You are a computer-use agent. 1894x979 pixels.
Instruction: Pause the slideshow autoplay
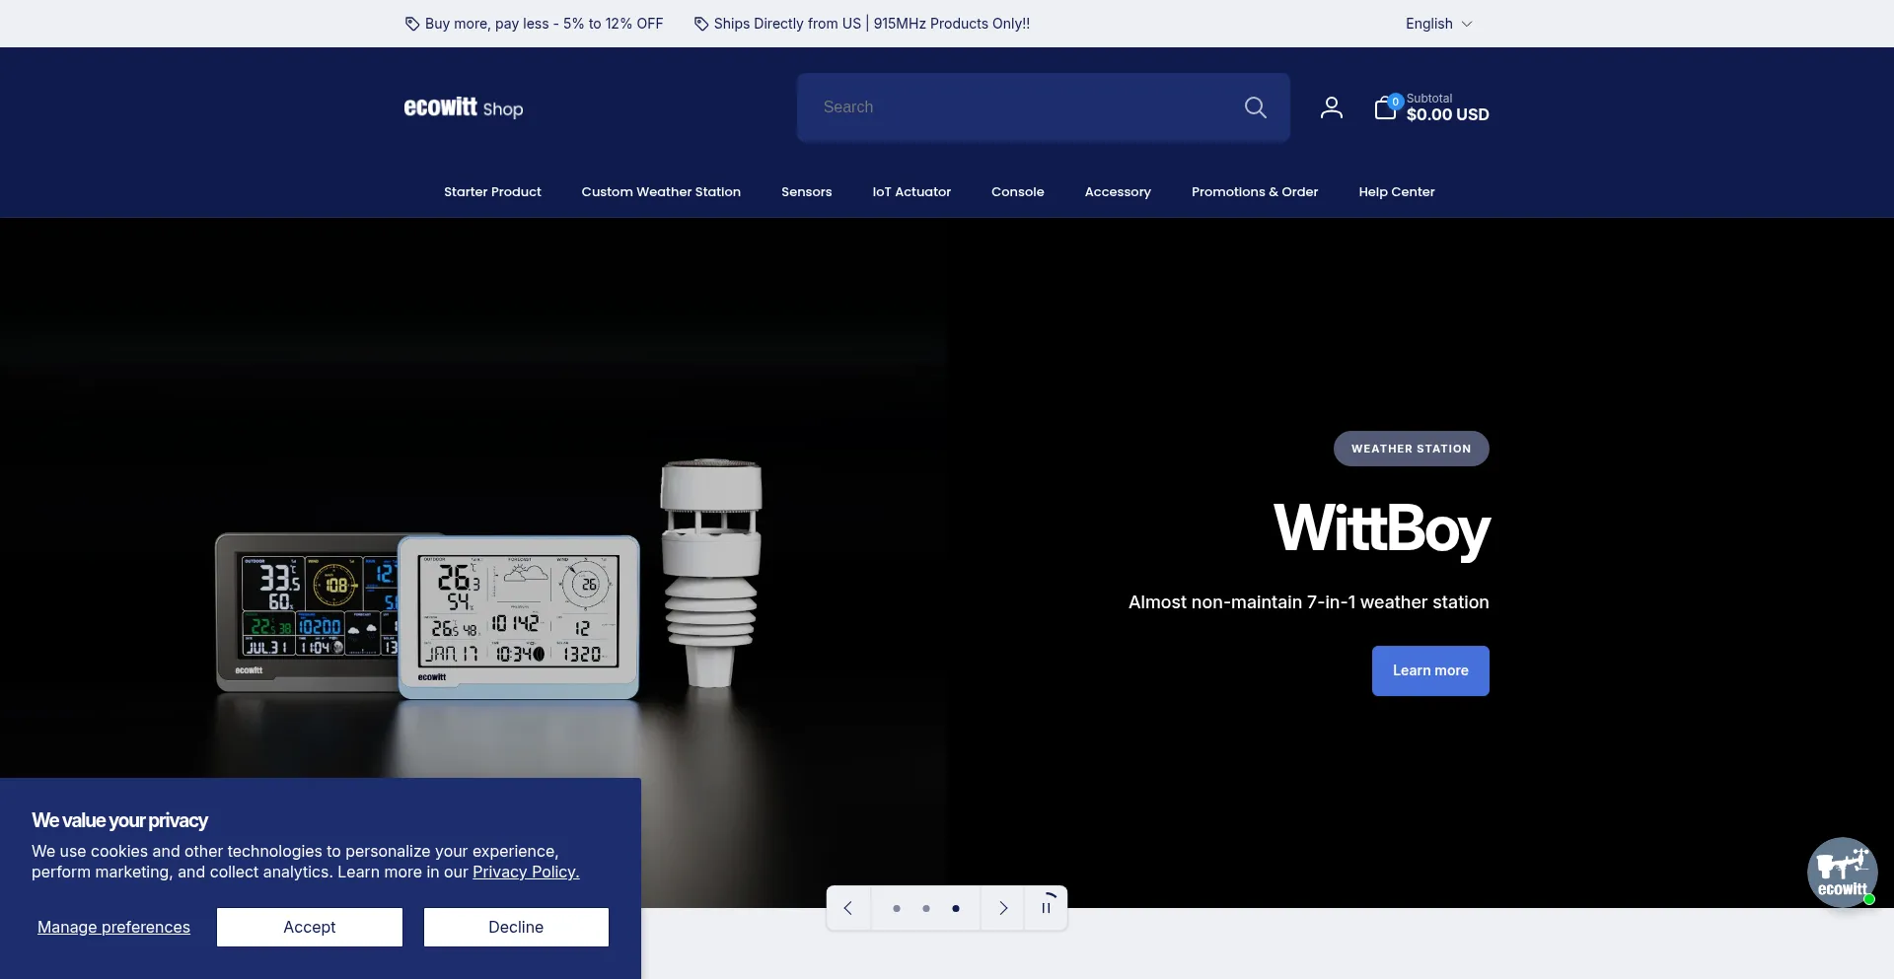(x=1047, y=908)
